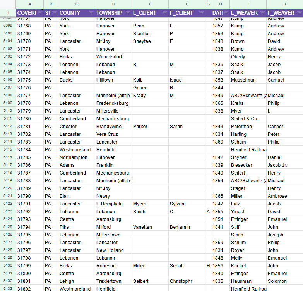This screenshot has width=303, height=291.
Task: Click client cell 'Vanetten'
Action: point(150,227)
